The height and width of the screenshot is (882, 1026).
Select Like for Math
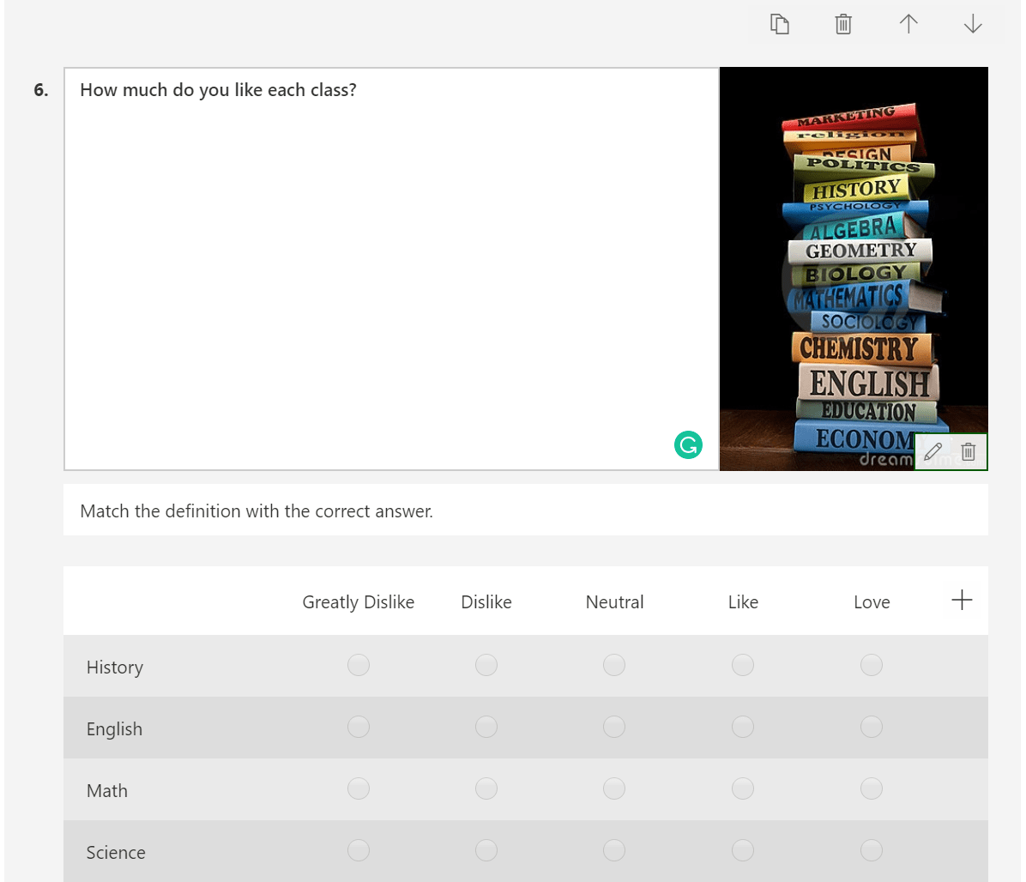(x=743, y=788)
